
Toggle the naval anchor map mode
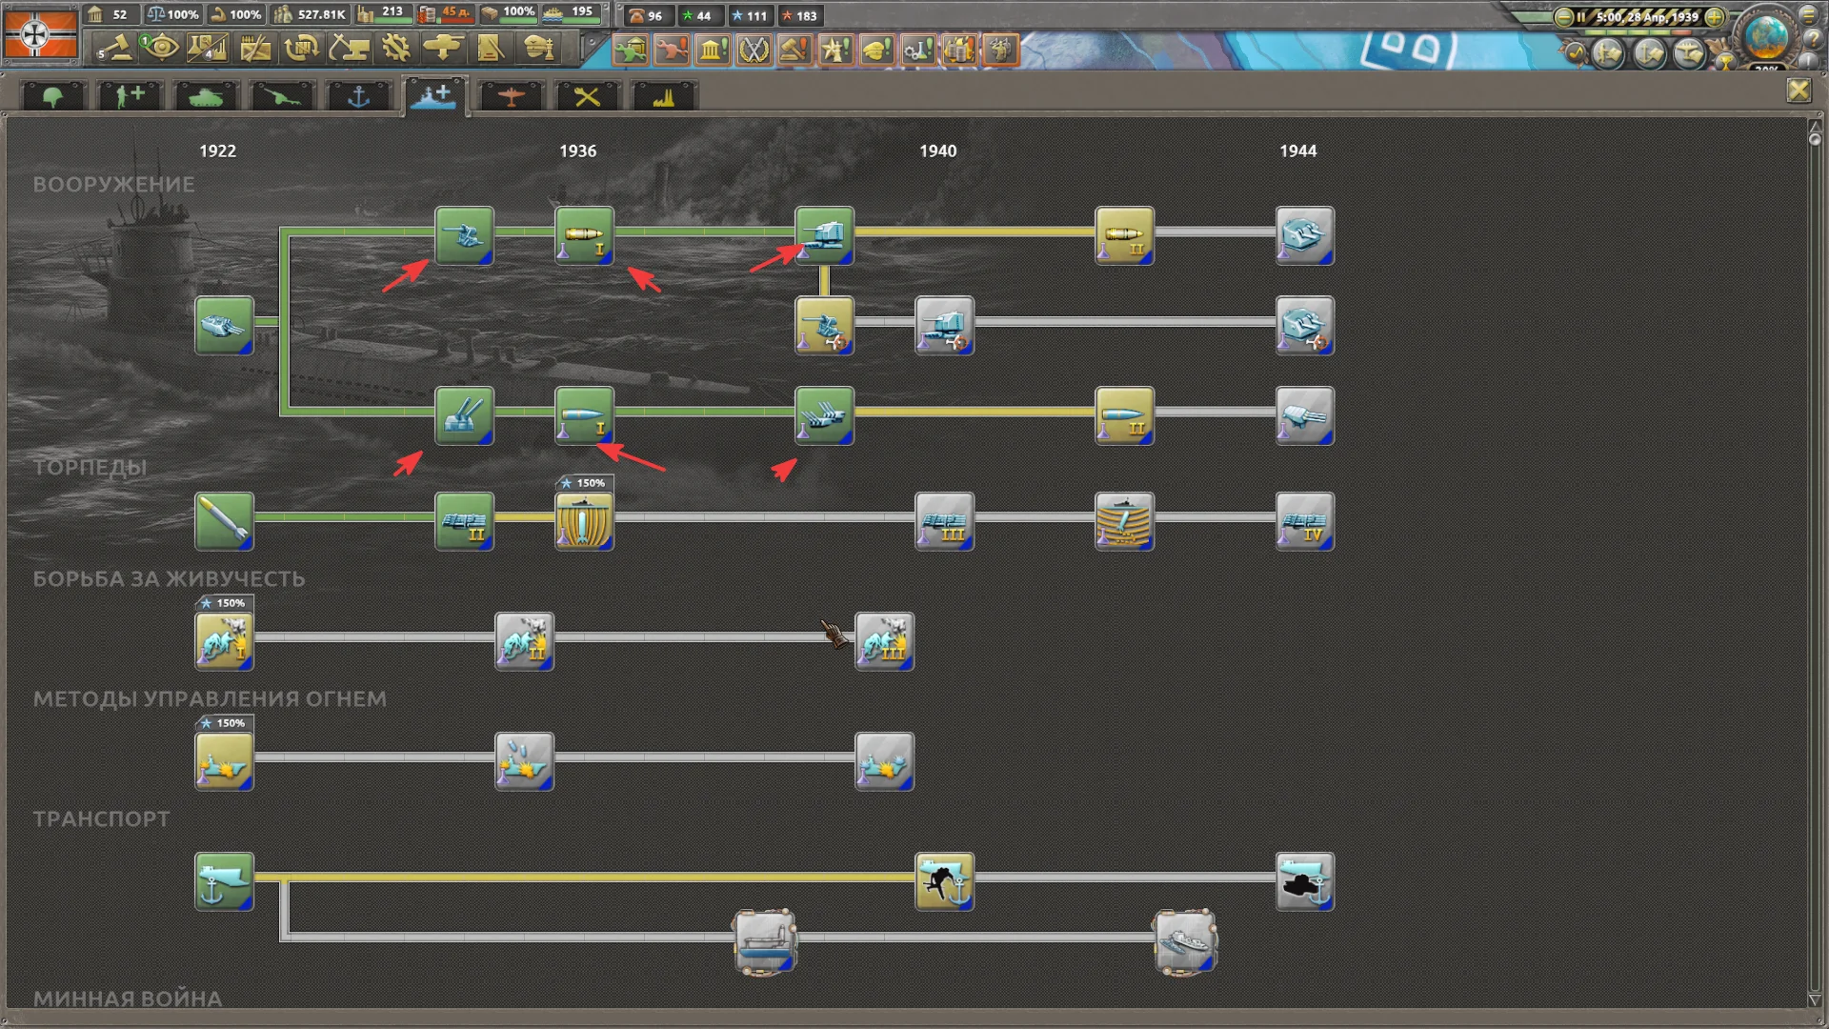coord(1650,52)
